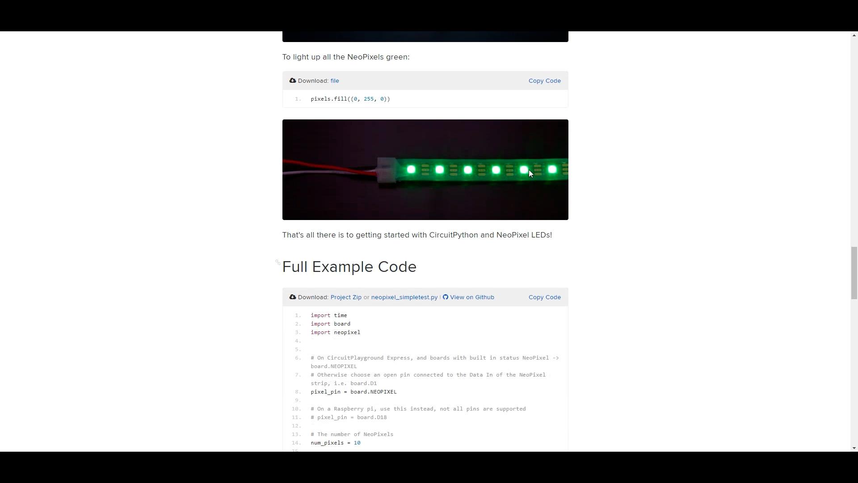Copy code for the pixels.fill snippet
The image size is (858, 483).
coord(544,81)
